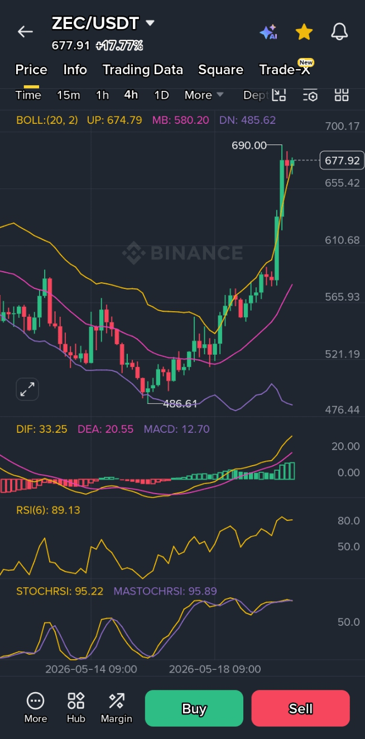Select the Time chart interval
This screenshot has width=365, height=739.
click(28, 95)
